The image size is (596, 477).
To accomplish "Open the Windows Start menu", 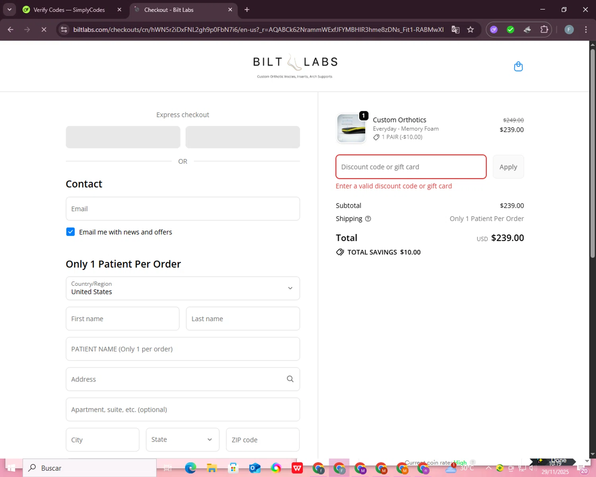I will pyautogui.click(x=11, y=468).
